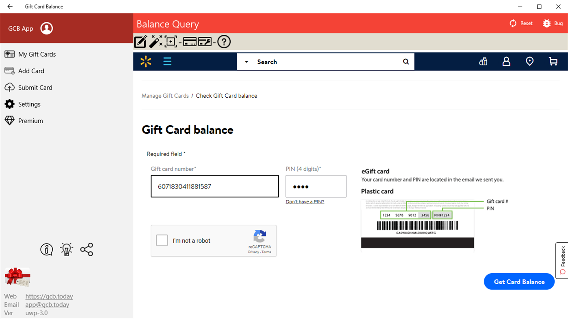Screen dimensions: 568x319
Task: Click inside the Gift card number field
Action: pyautogui.click(x=214, y=186)
